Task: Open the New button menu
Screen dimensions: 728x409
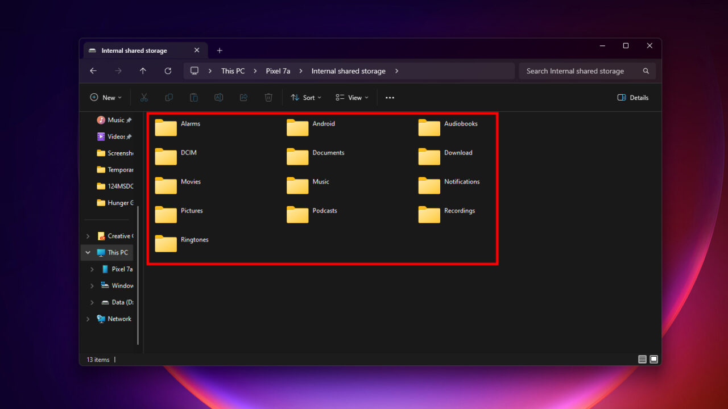Action: [105, 97]
